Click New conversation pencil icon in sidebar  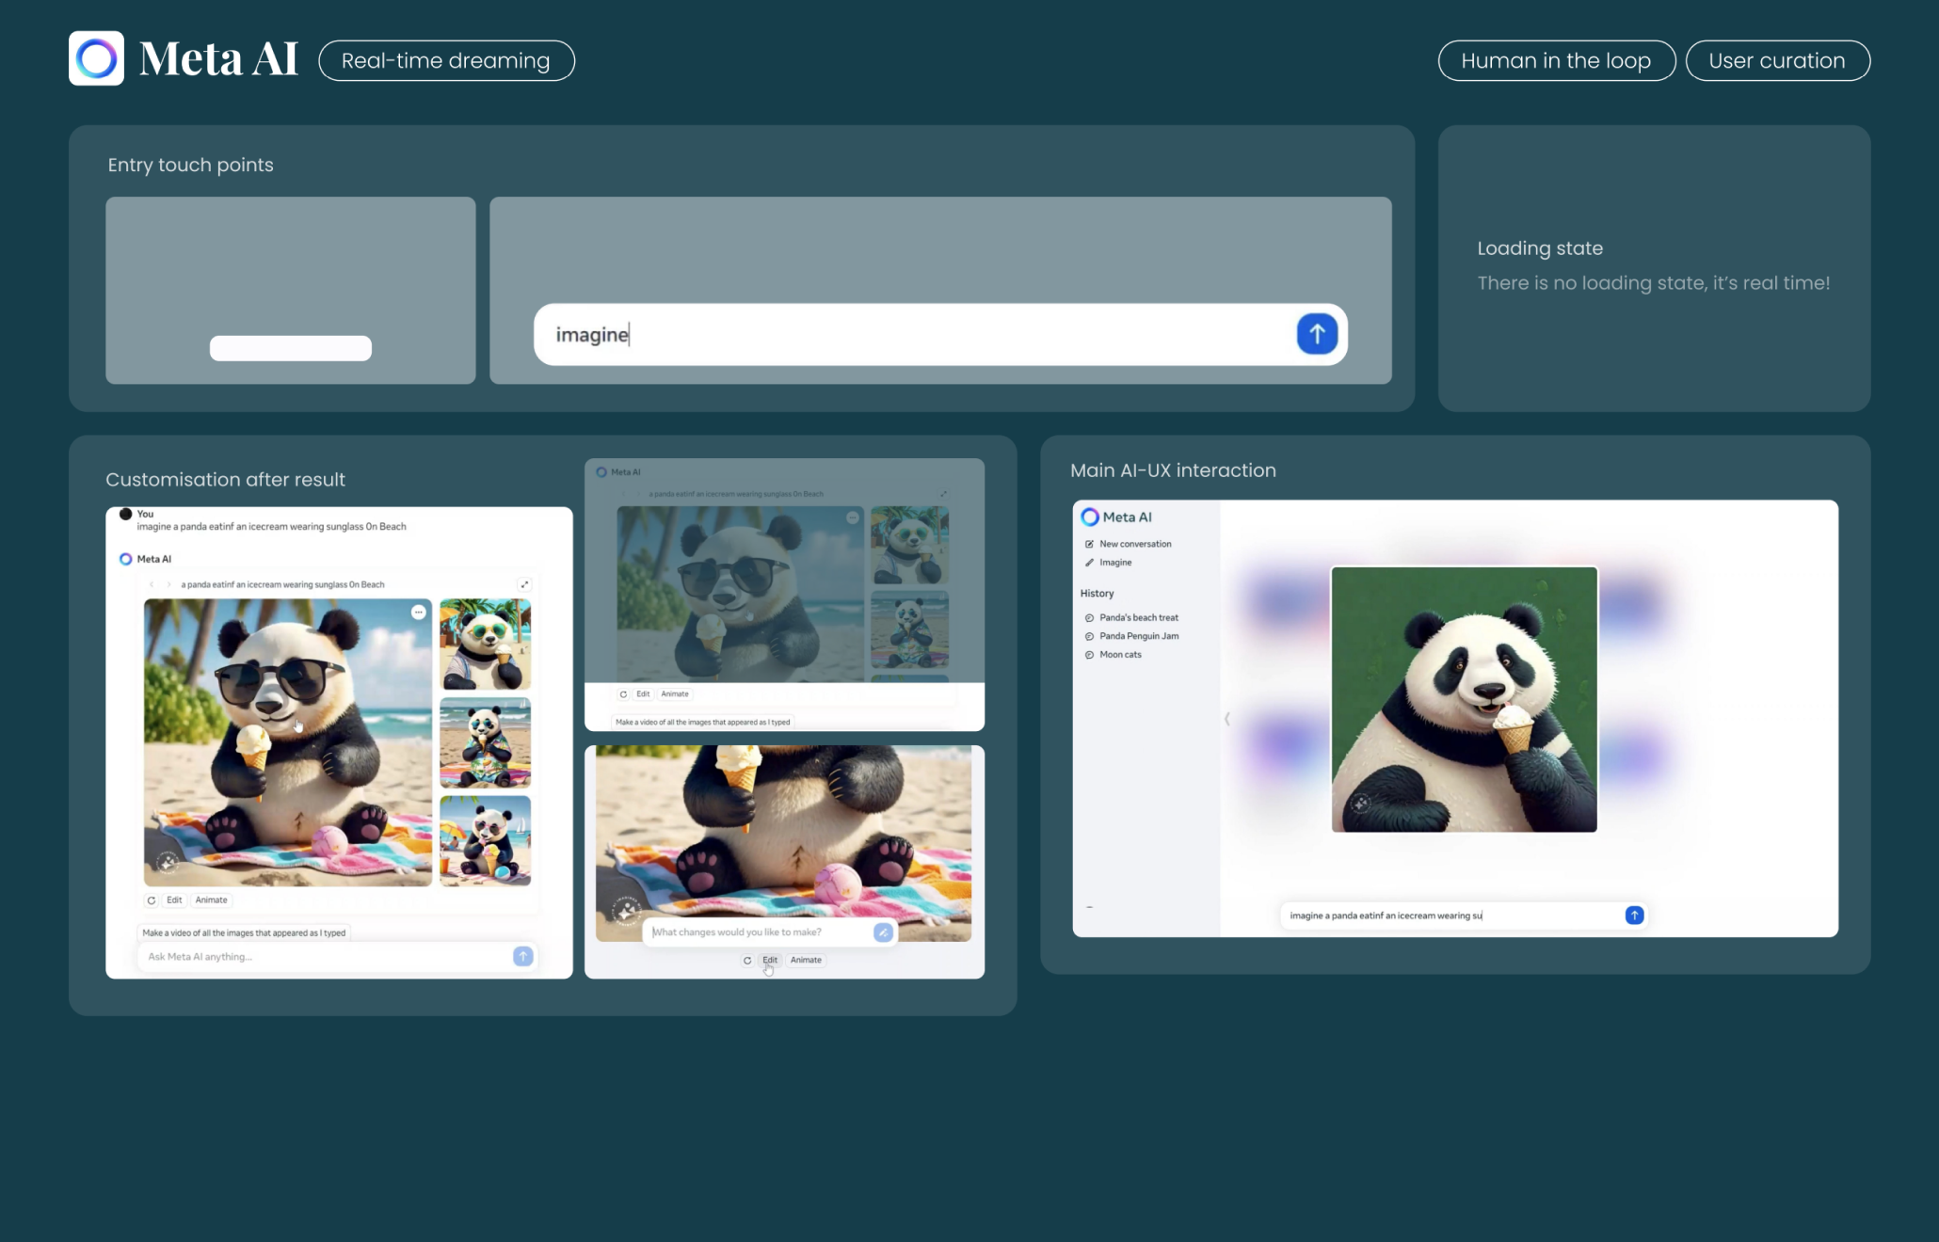coord(1089,544)
